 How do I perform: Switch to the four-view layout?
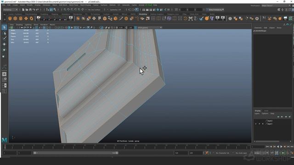tap(4, 80)
